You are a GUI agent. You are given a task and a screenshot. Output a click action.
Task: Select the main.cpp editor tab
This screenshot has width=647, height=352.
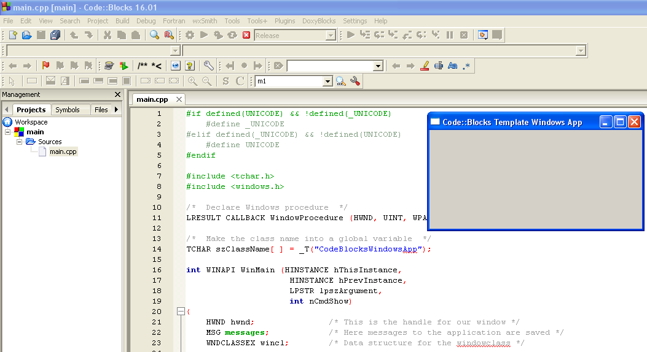pos(152,99)
